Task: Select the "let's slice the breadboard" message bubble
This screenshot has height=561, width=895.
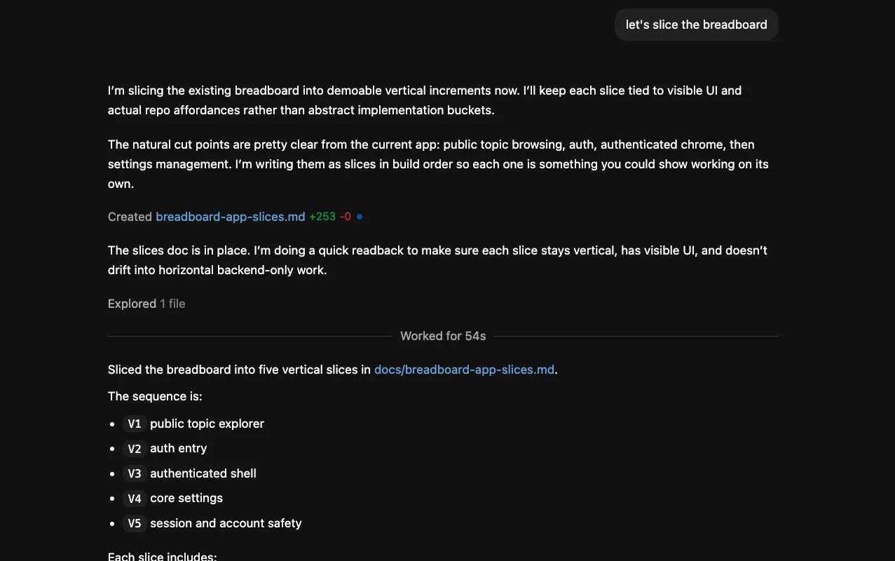Action: pos(696,25)
